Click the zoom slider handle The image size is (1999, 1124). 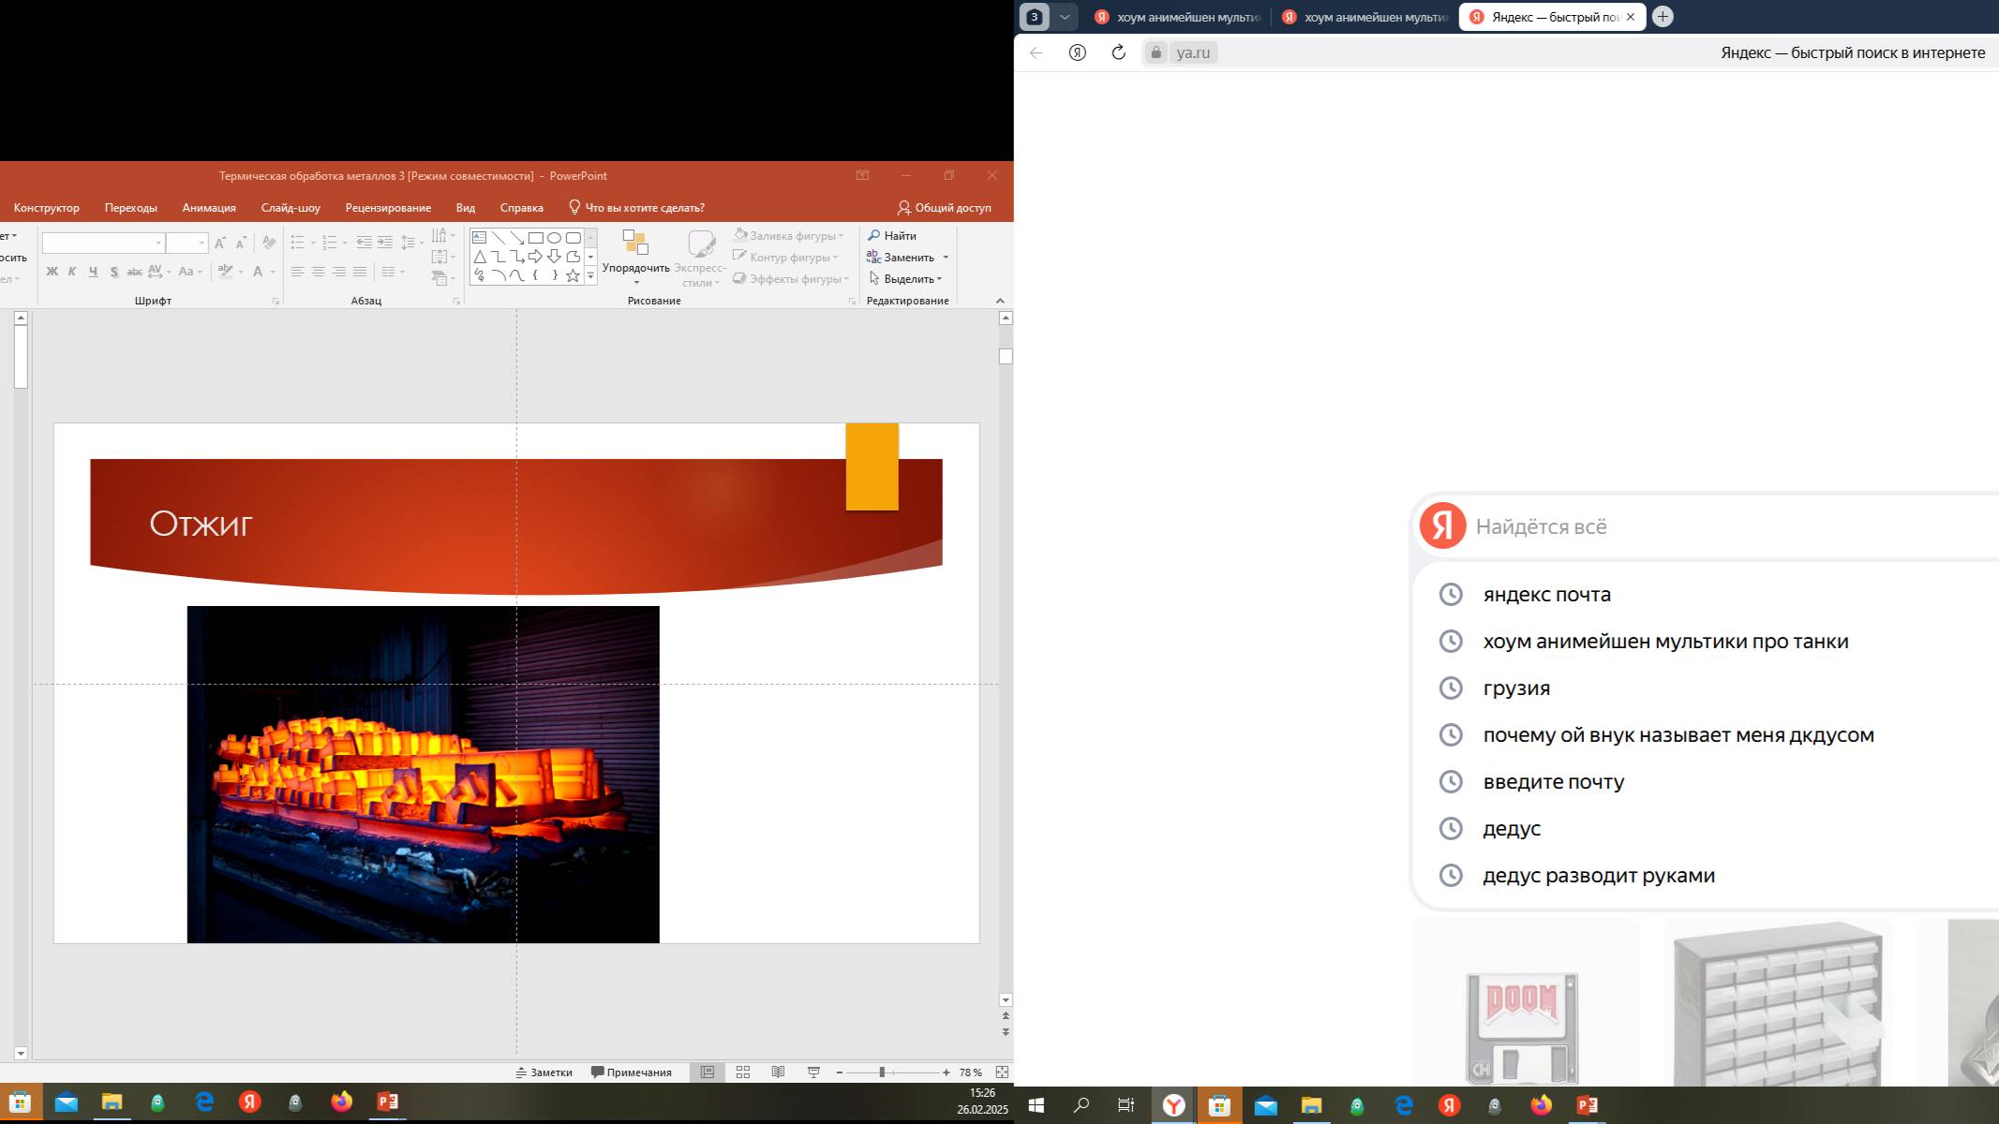tap(882, 1072)
